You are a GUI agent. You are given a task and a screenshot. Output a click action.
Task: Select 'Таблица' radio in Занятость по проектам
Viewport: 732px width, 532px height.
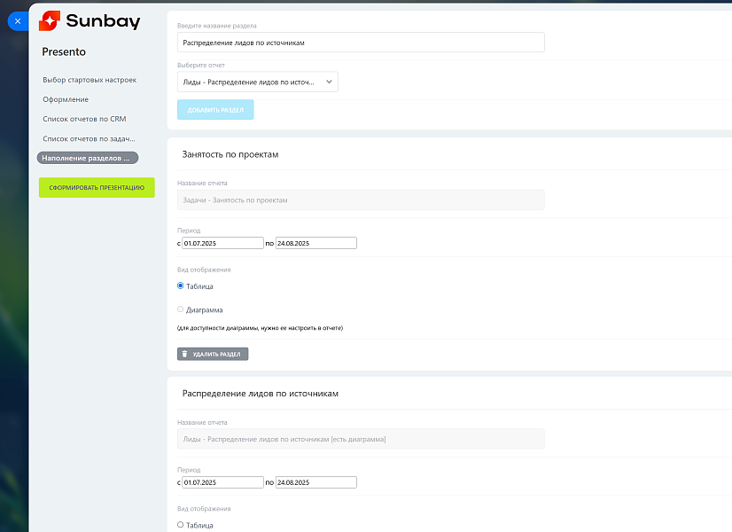point(181,286)
